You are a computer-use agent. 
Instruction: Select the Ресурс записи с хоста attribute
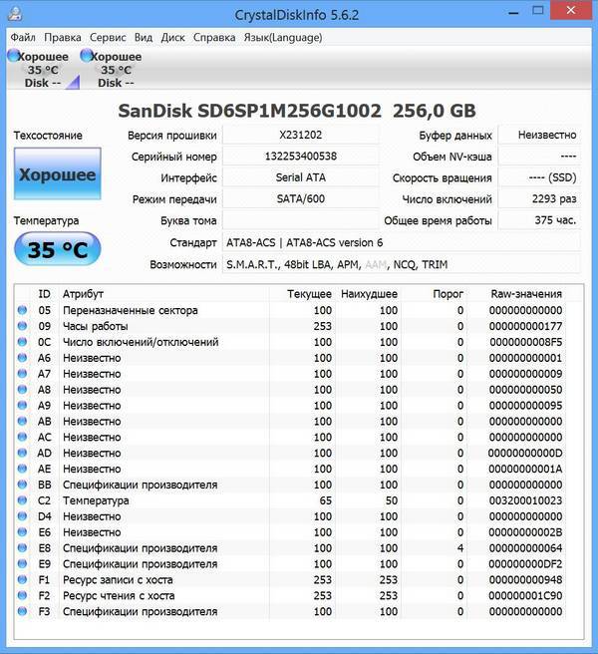click(x=118, y=580)
